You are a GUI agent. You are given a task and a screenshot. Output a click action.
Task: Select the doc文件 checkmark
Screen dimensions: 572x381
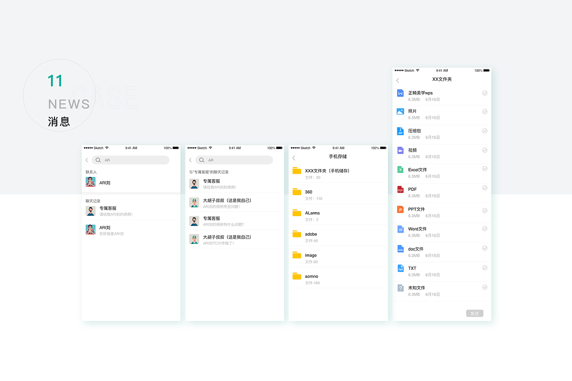pyautogui.click(x=485, y=248)
